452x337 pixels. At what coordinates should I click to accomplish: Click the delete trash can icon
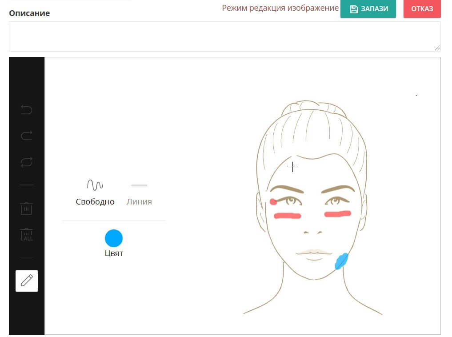(x=27, y=209)
